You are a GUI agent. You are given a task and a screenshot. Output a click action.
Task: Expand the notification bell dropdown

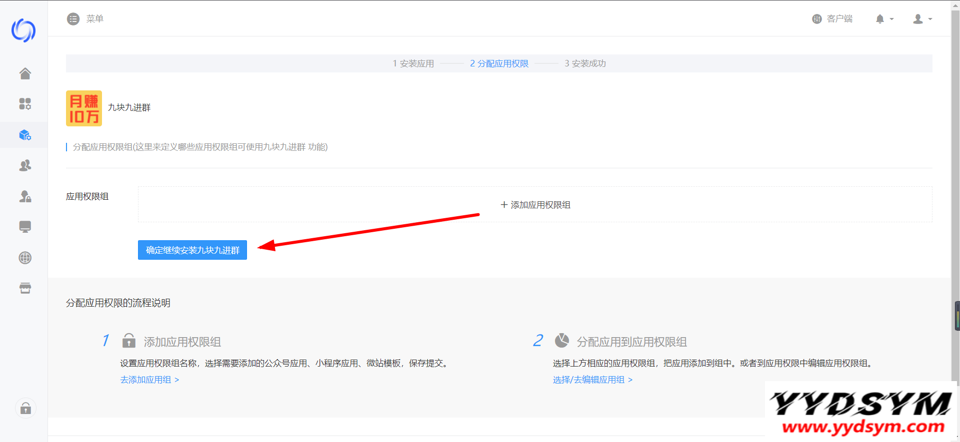click(884, 19)
